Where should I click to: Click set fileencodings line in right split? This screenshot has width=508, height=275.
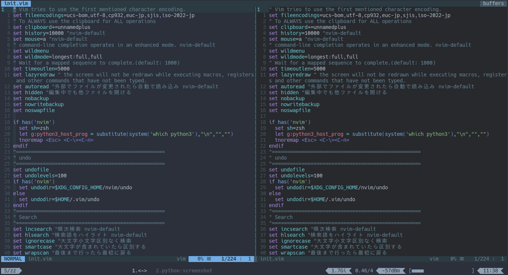360,15
